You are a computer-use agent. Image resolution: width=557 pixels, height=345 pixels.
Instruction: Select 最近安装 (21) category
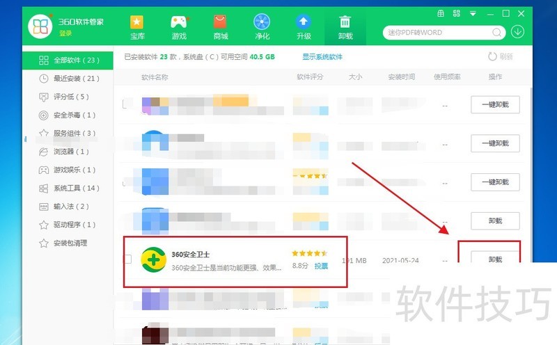click(68, 79)
